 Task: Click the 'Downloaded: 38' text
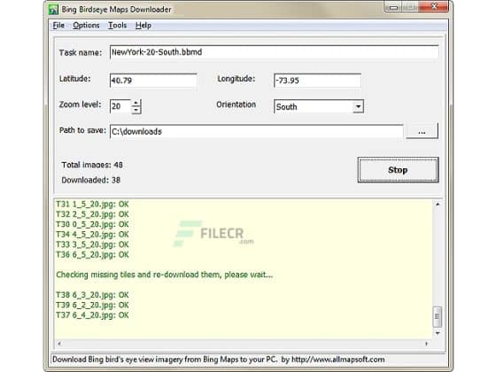tap(90, 181)
